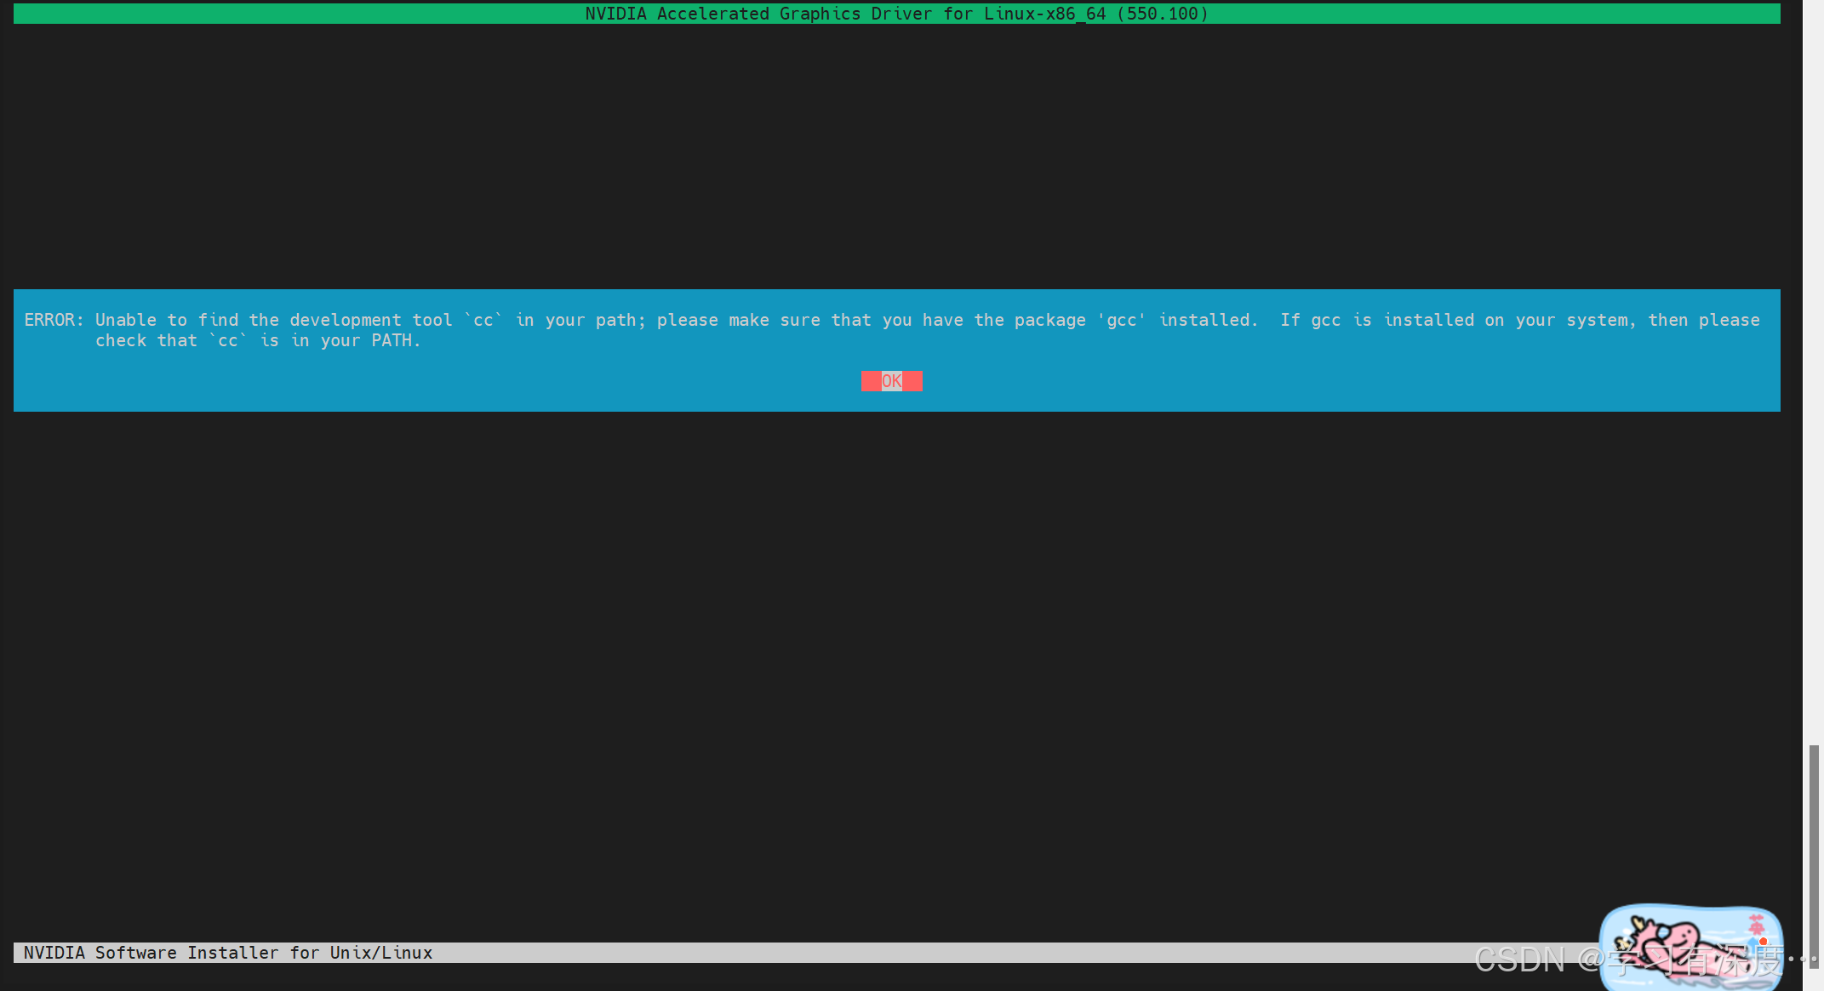Click the empty dark terminal area above dialog
Screen dimensions: 1824x991
pos(894,153)
